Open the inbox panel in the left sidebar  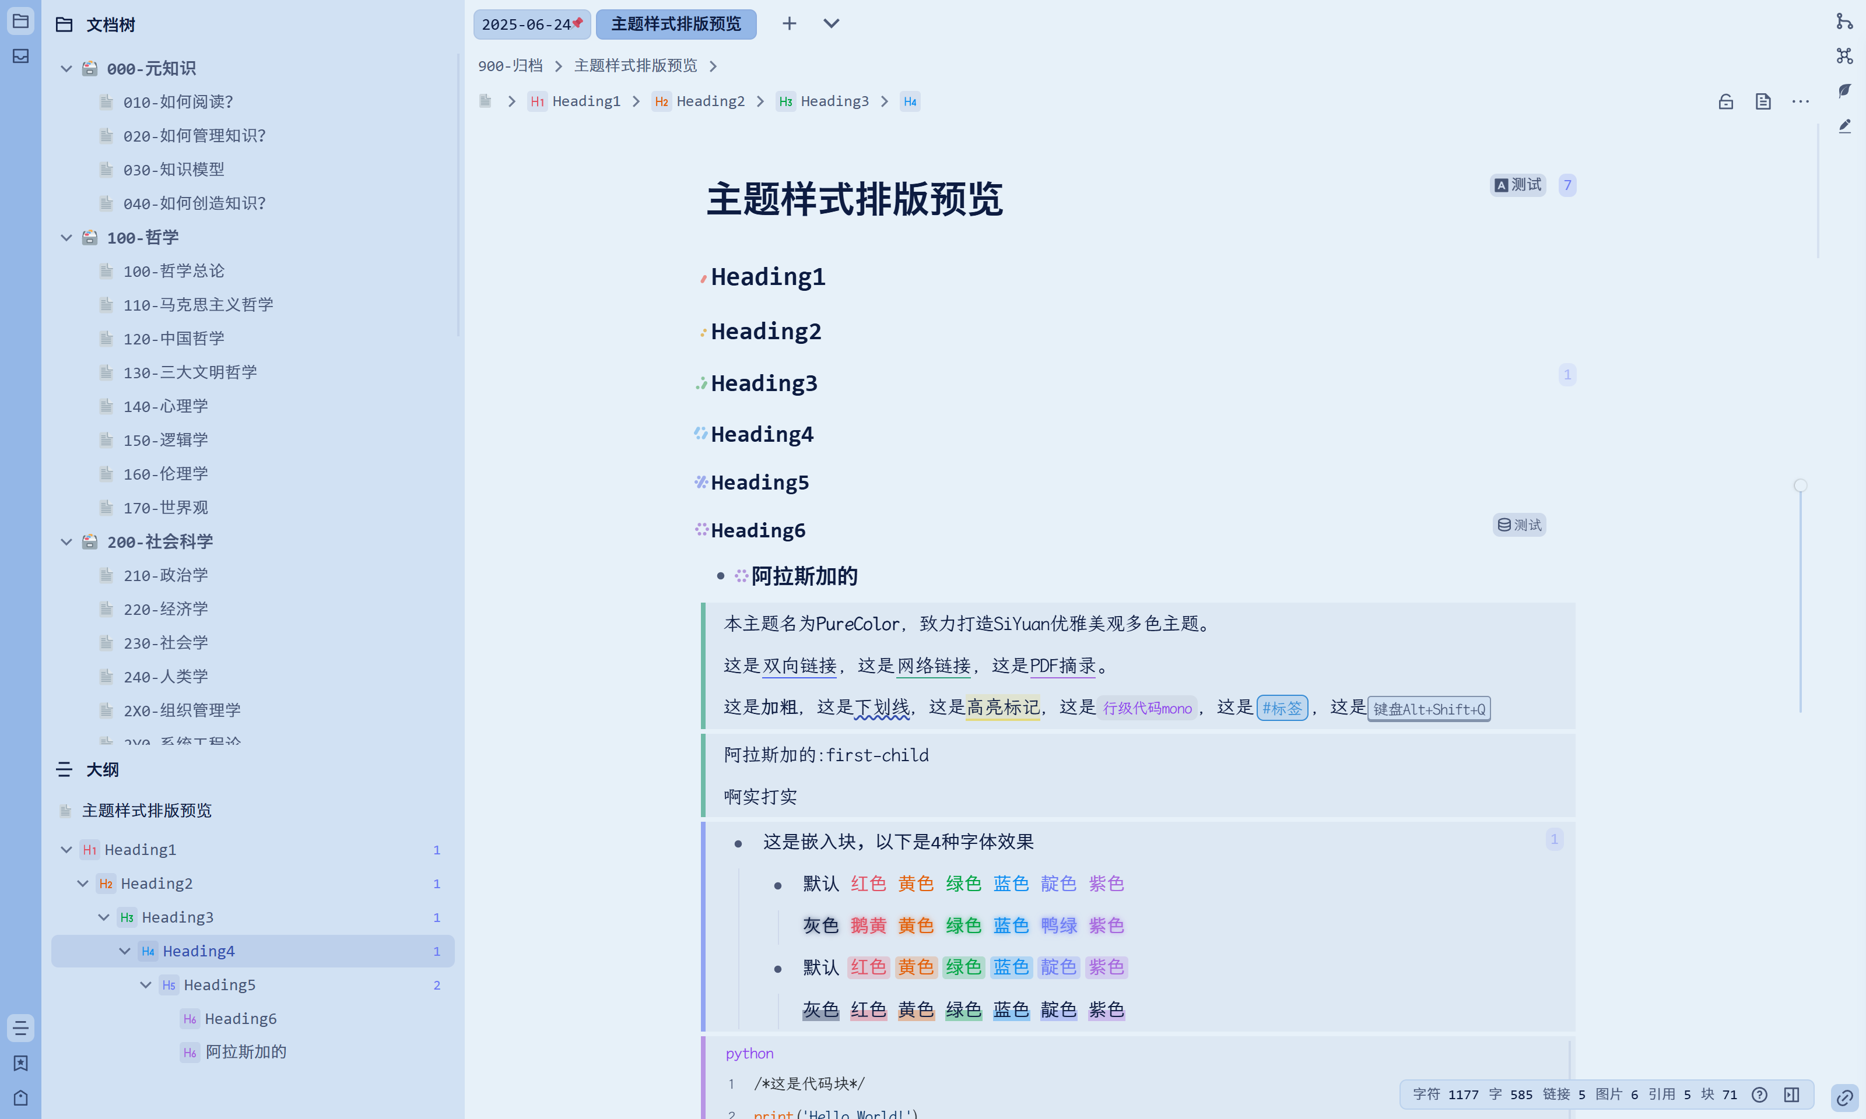click(20, 56)
